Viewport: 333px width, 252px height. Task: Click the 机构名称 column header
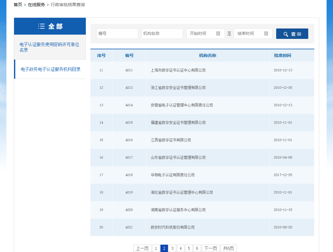click(207, 55)
